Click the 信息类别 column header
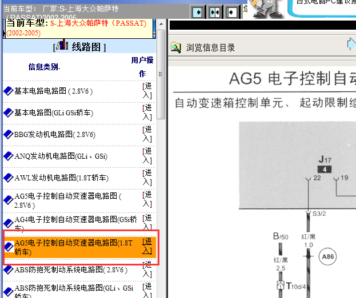This screenshot has height=298, width=356. tap(44, 67)
